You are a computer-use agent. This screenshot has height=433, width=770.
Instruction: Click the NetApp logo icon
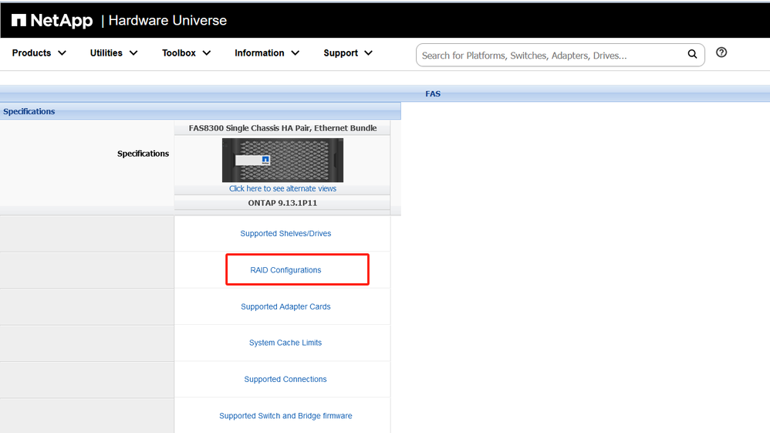point(19,20)
